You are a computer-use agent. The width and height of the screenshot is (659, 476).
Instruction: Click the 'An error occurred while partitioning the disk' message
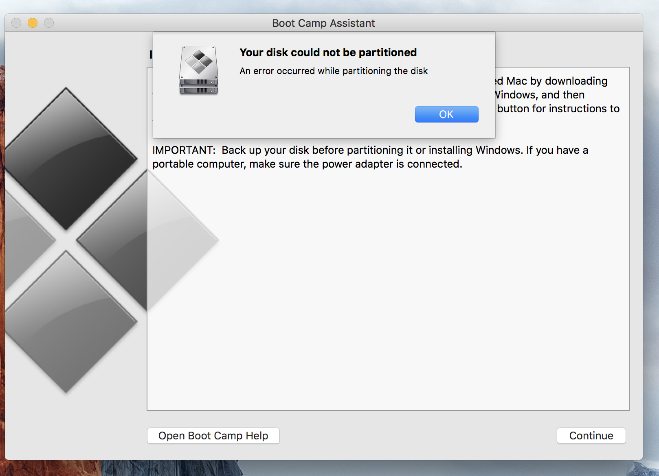[x=334, y=71]
